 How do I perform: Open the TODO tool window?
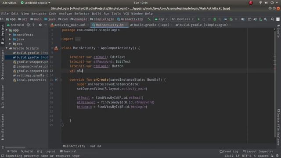[12, 151]
